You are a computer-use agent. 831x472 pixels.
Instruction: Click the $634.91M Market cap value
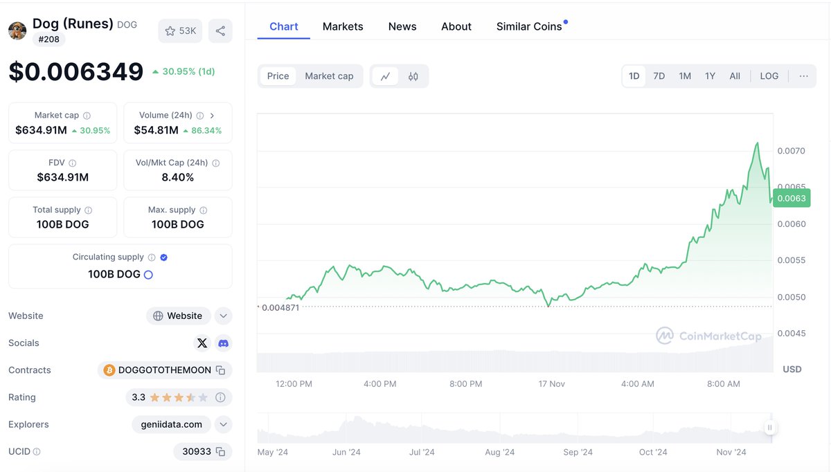(41, 130)
